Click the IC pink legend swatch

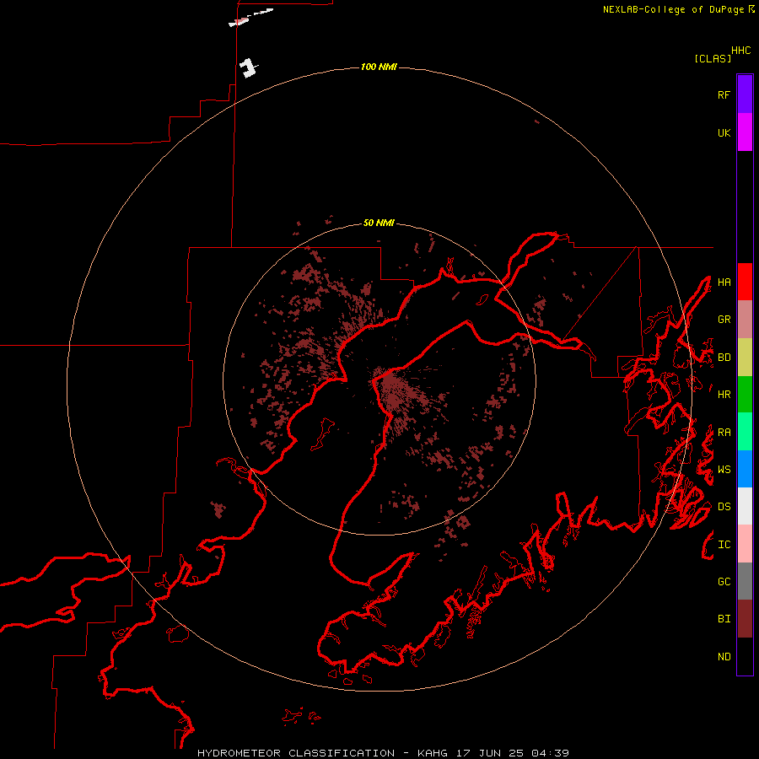(745, 544)
